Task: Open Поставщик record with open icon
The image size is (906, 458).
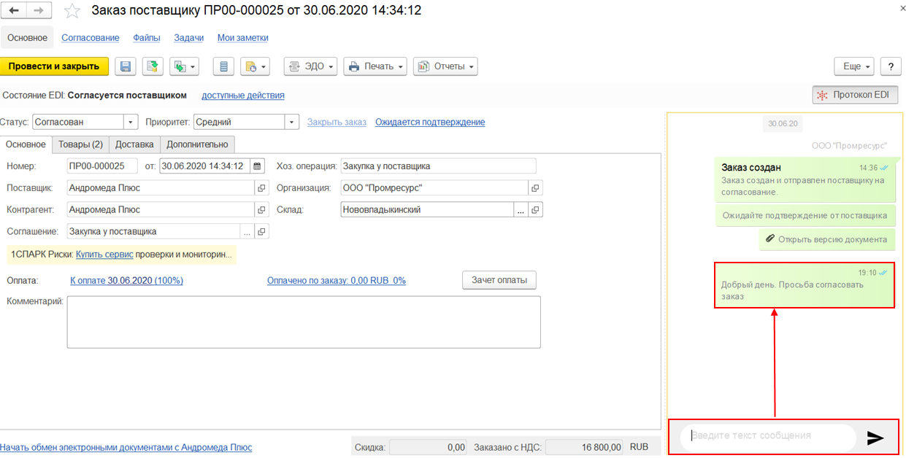Action: [x=262, y=188]
